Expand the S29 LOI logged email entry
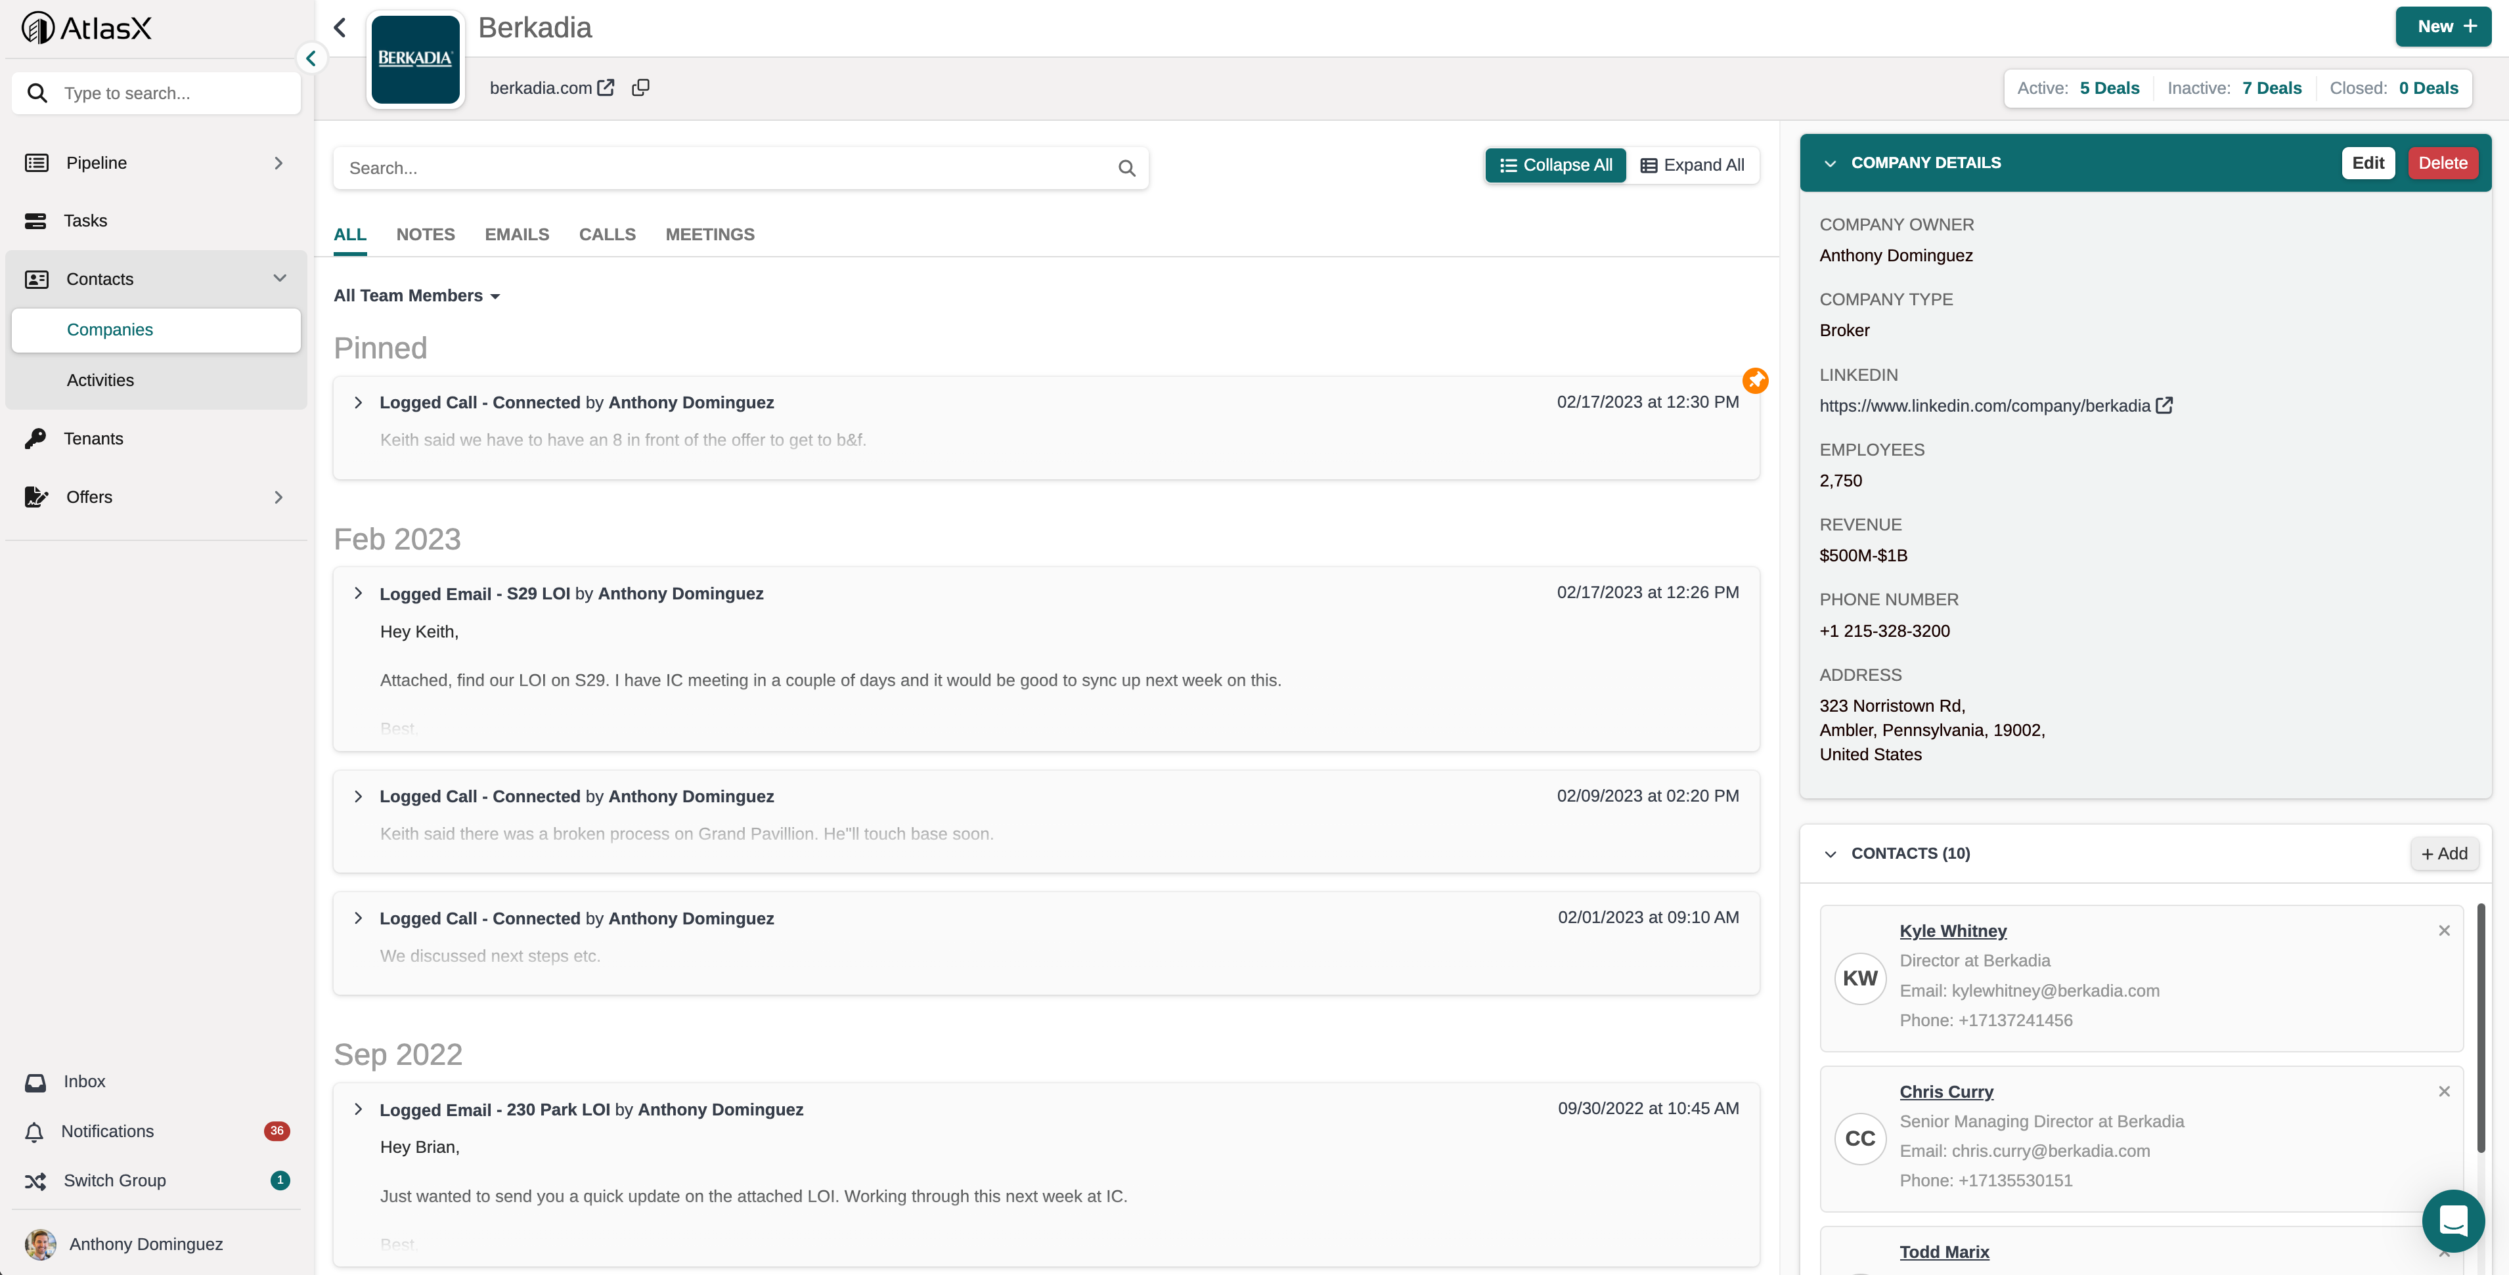The image size is (2509, 1275). [359, 594]
